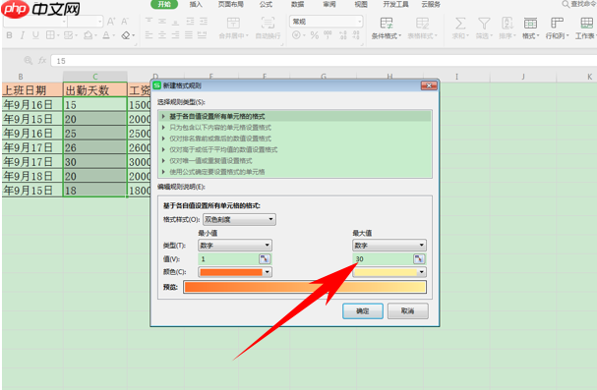Click the fill color bucket icon

click(88, 35)
